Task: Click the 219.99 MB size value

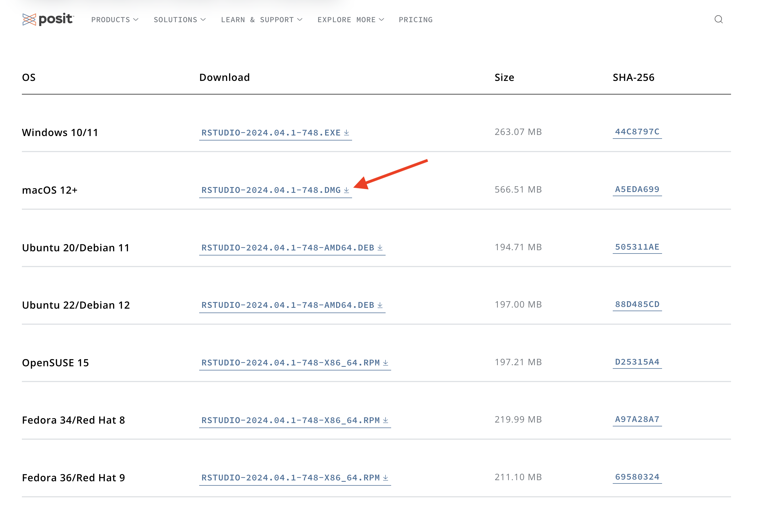Action: pyautogui.click(x=518, y=419)
